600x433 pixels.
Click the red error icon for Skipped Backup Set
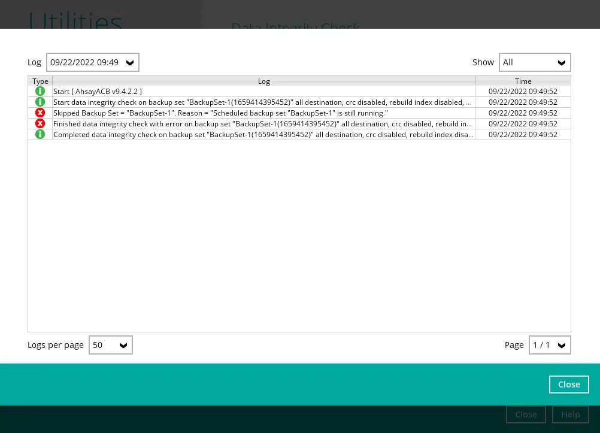40,113
